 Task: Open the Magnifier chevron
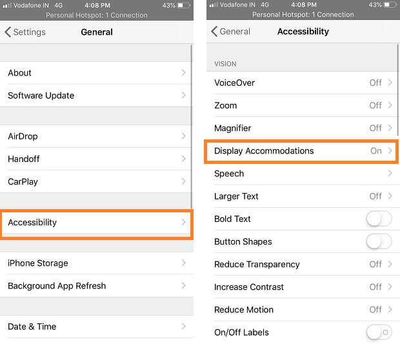click(x=390, y=128)
